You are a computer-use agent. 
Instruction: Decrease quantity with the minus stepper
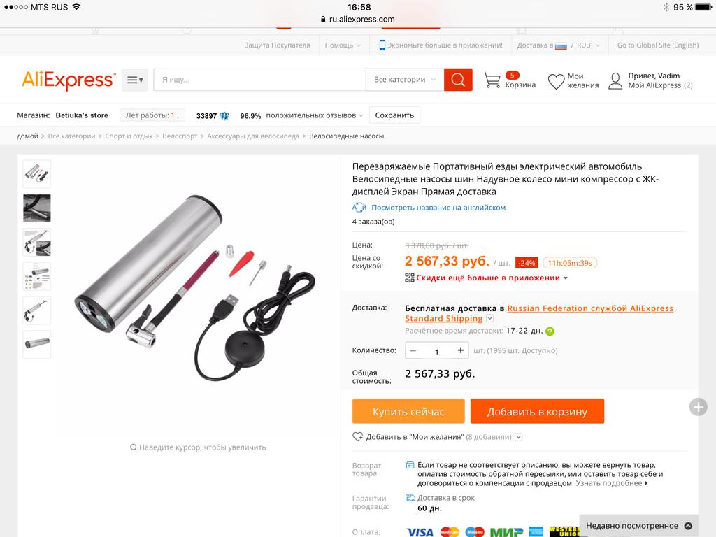point(413,350)
